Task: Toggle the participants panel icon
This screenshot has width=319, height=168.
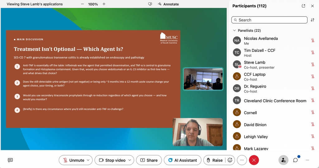Action: click(x=283, y=160)
